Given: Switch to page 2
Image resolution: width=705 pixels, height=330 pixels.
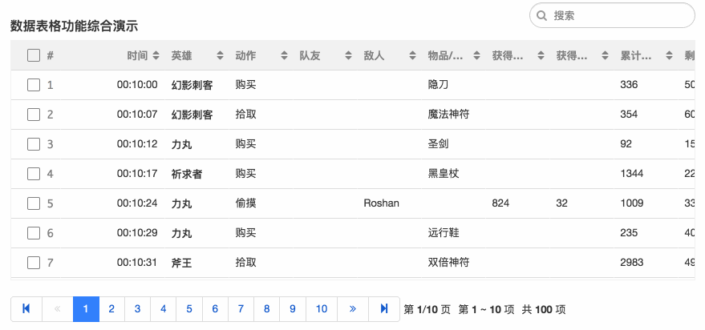Looking at the screenshot, I should coord(111,308).
